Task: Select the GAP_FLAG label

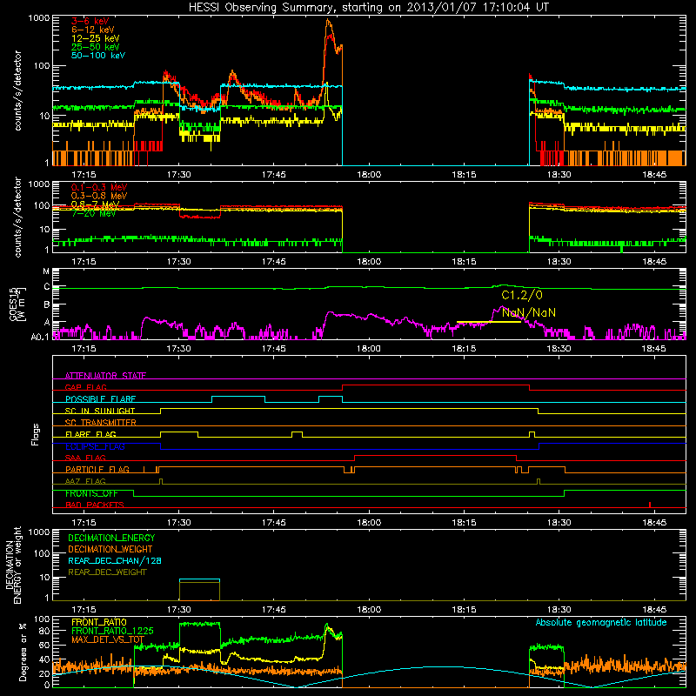Action: [85, 387]
